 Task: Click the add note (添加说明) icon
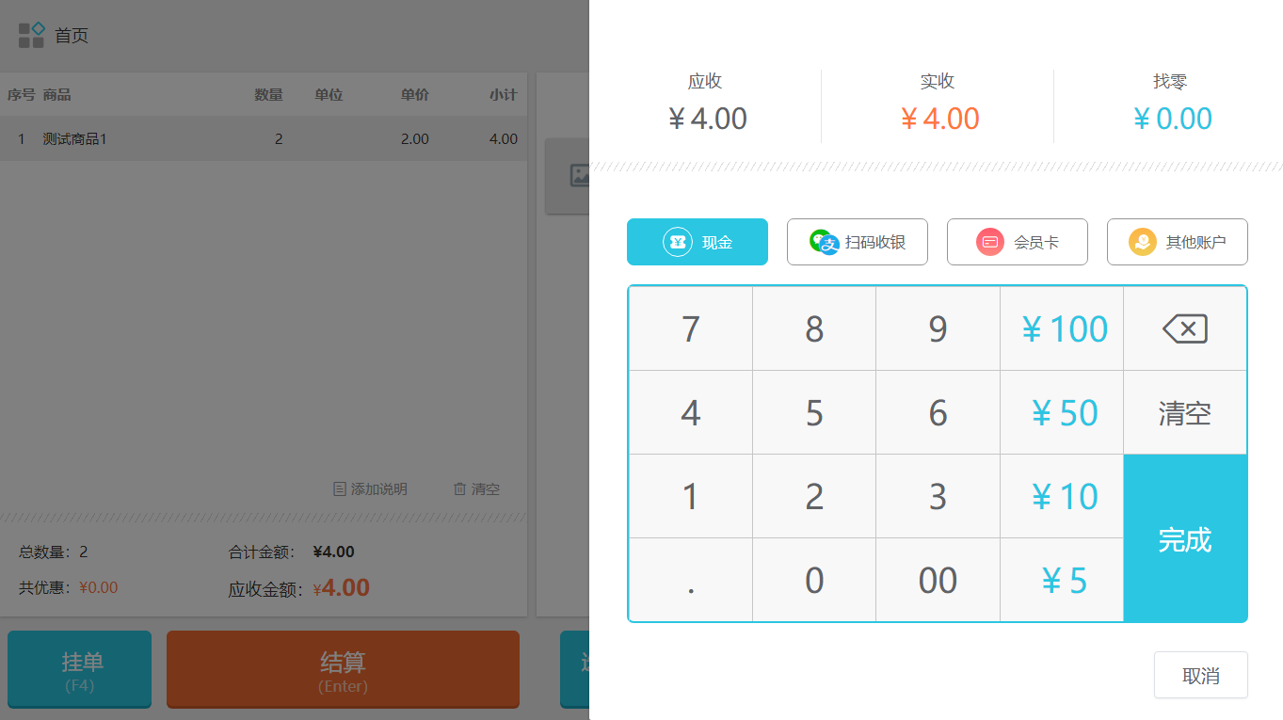tap(340, 489)
